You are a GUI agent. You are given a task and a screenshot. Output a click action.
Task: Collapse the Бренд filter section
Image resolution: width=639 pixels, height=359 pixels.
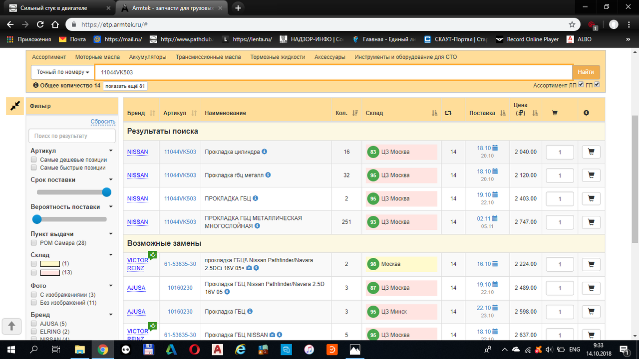(111, 315)
